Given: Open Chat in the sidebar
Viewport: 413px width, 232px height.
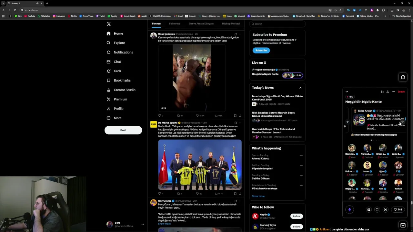Looking at the screenshot, I should [x=114, y=62].
